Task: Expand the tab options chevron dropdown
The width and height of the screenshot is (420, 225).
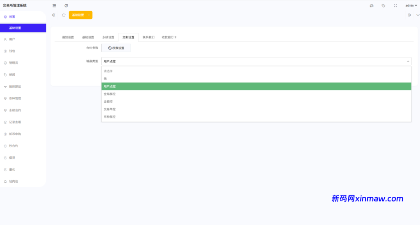Action: (x=418, y=15)
